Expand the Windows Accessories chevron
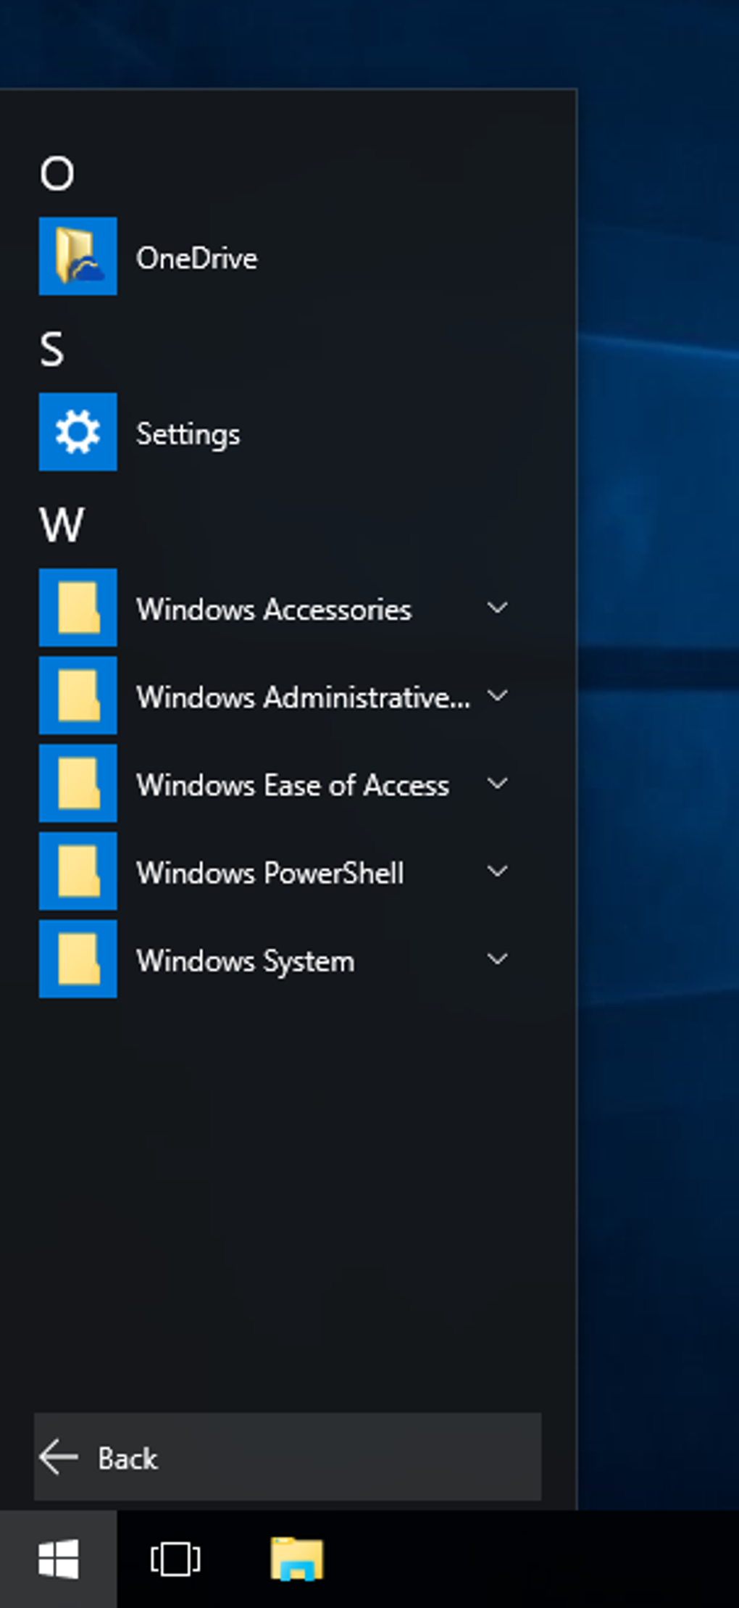739x1608 pixels. 497,608
